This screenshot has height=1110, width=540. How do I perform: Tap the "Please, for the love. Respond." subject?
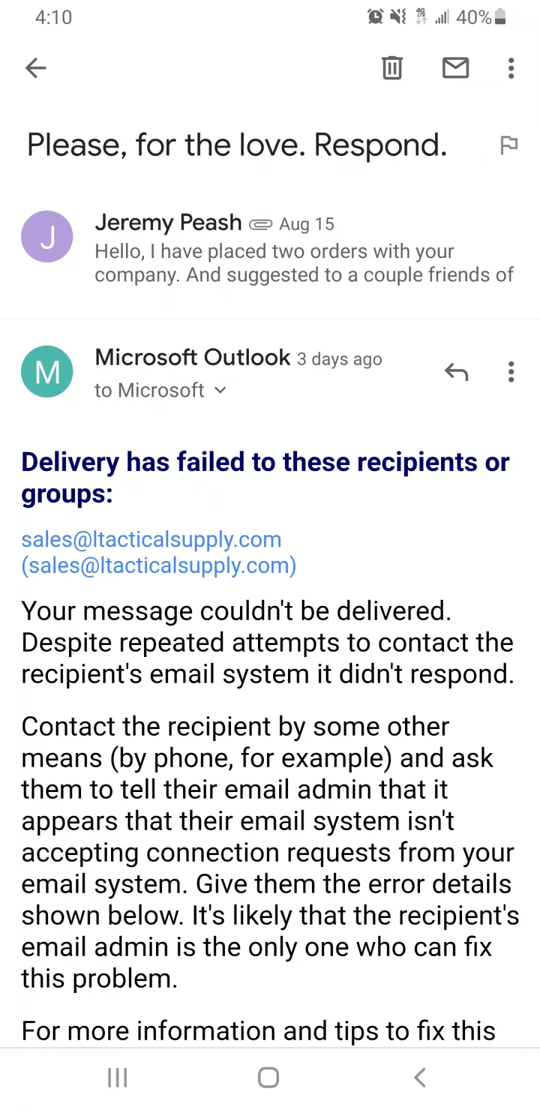(237, 145)
